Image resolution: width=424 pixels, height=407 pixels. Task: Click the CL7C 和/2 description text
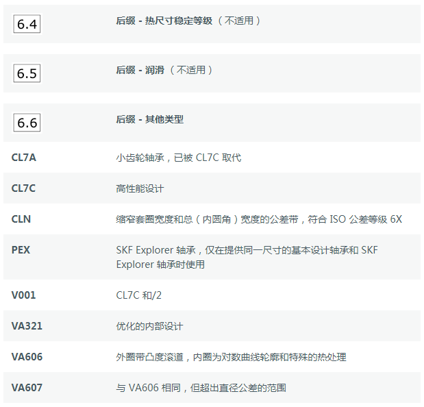(x=139, y=295)
